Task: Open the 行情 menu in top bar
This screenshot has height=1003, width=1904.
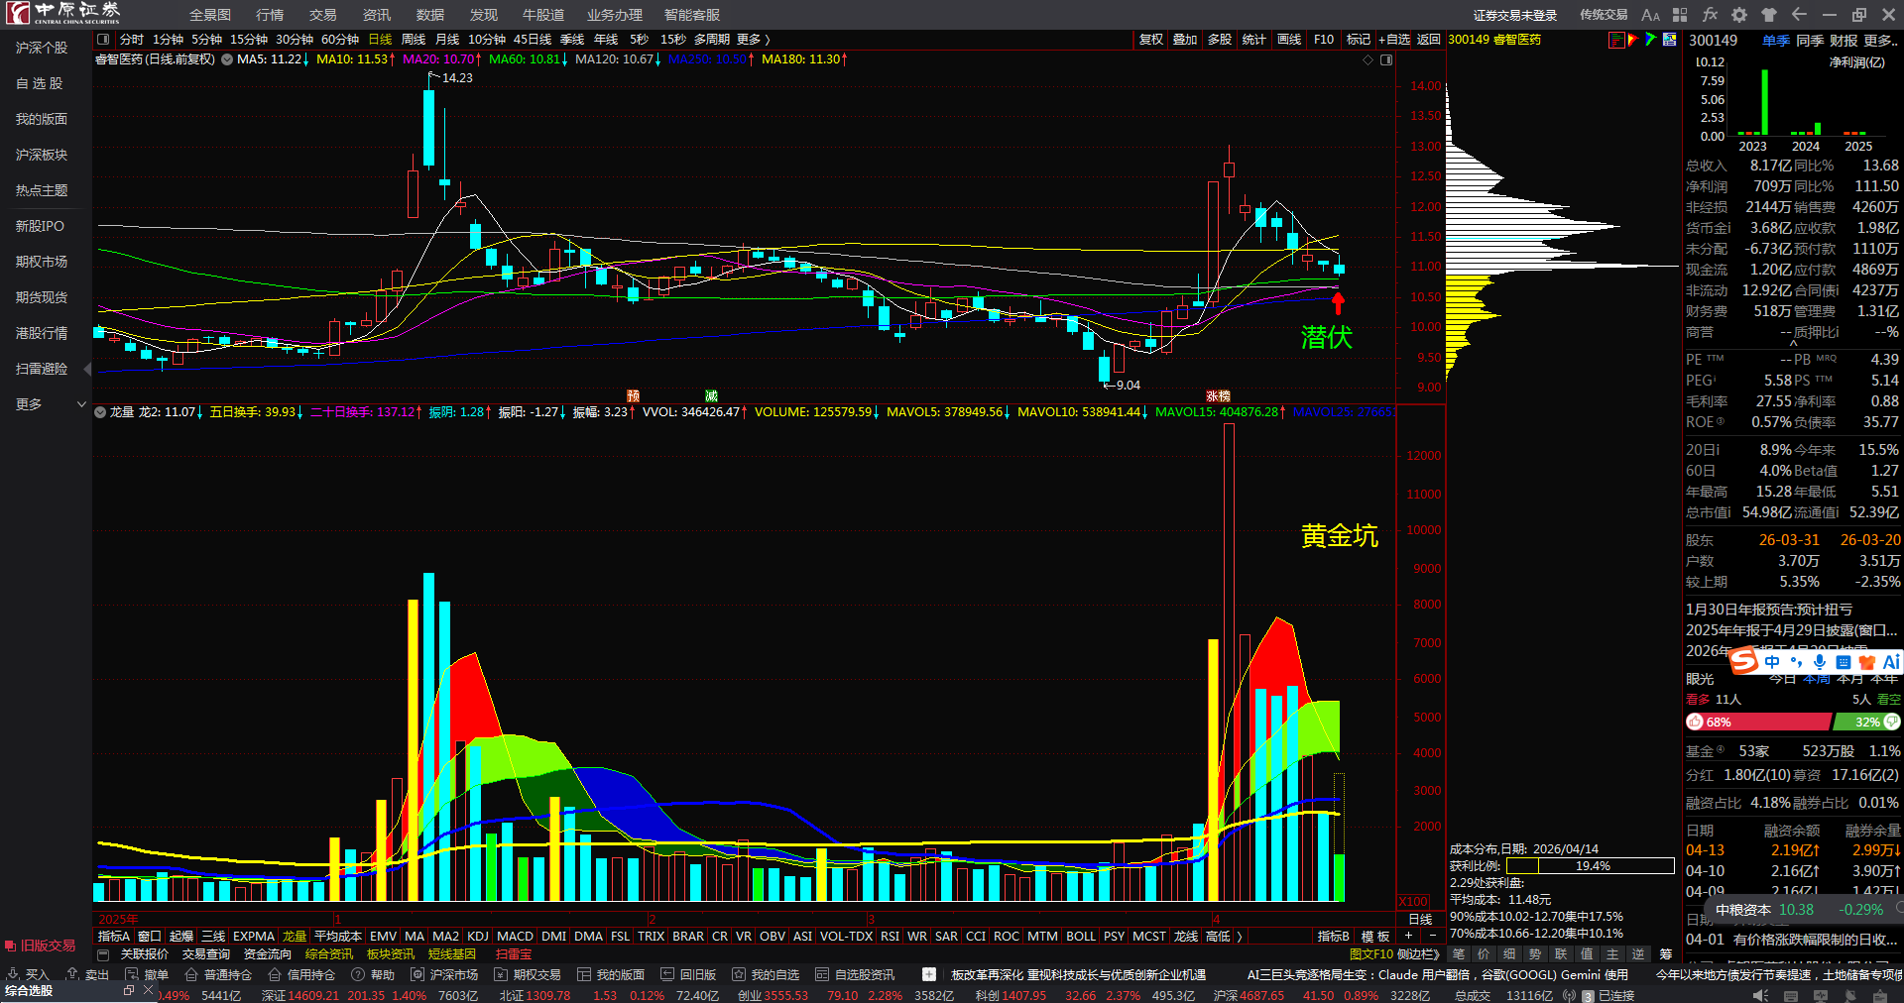Action: [x=270, y=15]
